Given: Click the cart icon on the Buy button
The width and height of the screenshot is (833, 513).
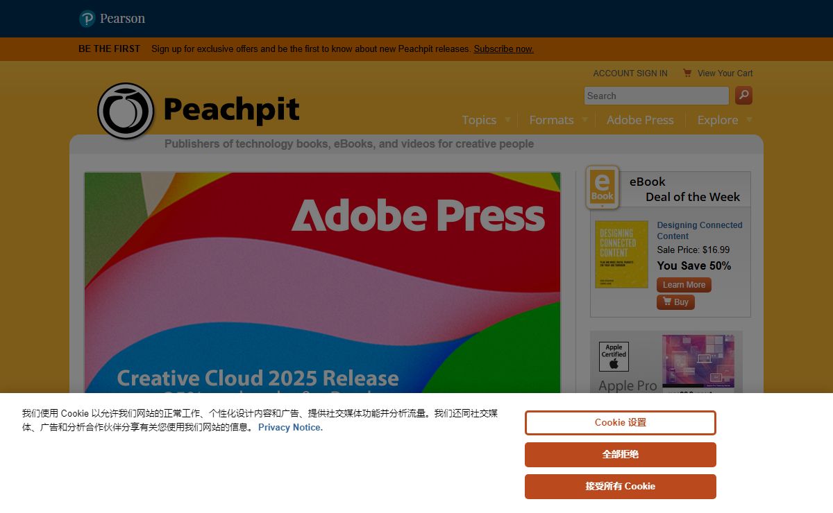Looking at the screenshot, I should pyautogui.click(x=667, y=302).
